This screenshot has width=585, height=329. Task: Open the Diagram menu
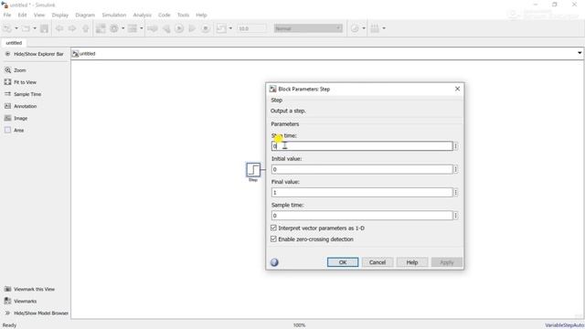tap(85, 15)
